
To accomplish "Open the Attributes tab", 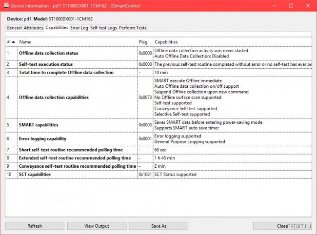I will tap(33, 28).
